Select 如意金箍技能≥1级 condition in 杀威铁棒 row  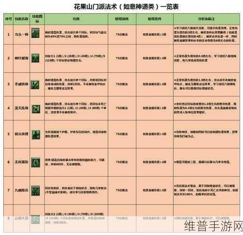[154, 84]
